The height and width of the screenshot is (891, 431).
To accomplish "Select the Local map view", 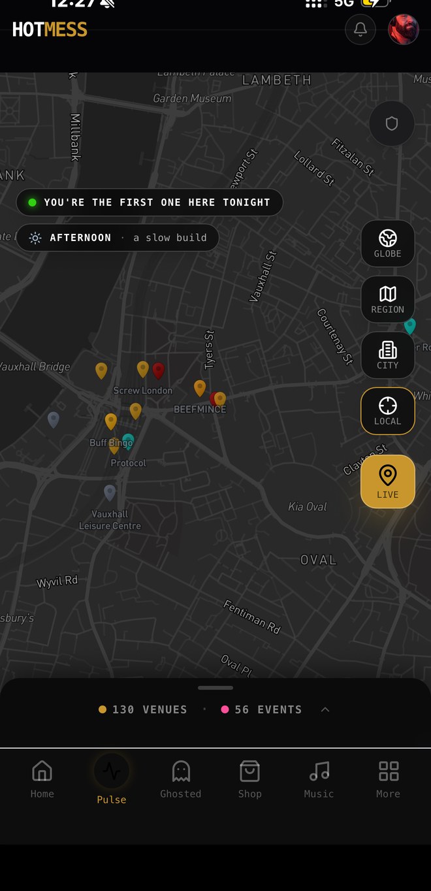I will [x=388, y=411].
